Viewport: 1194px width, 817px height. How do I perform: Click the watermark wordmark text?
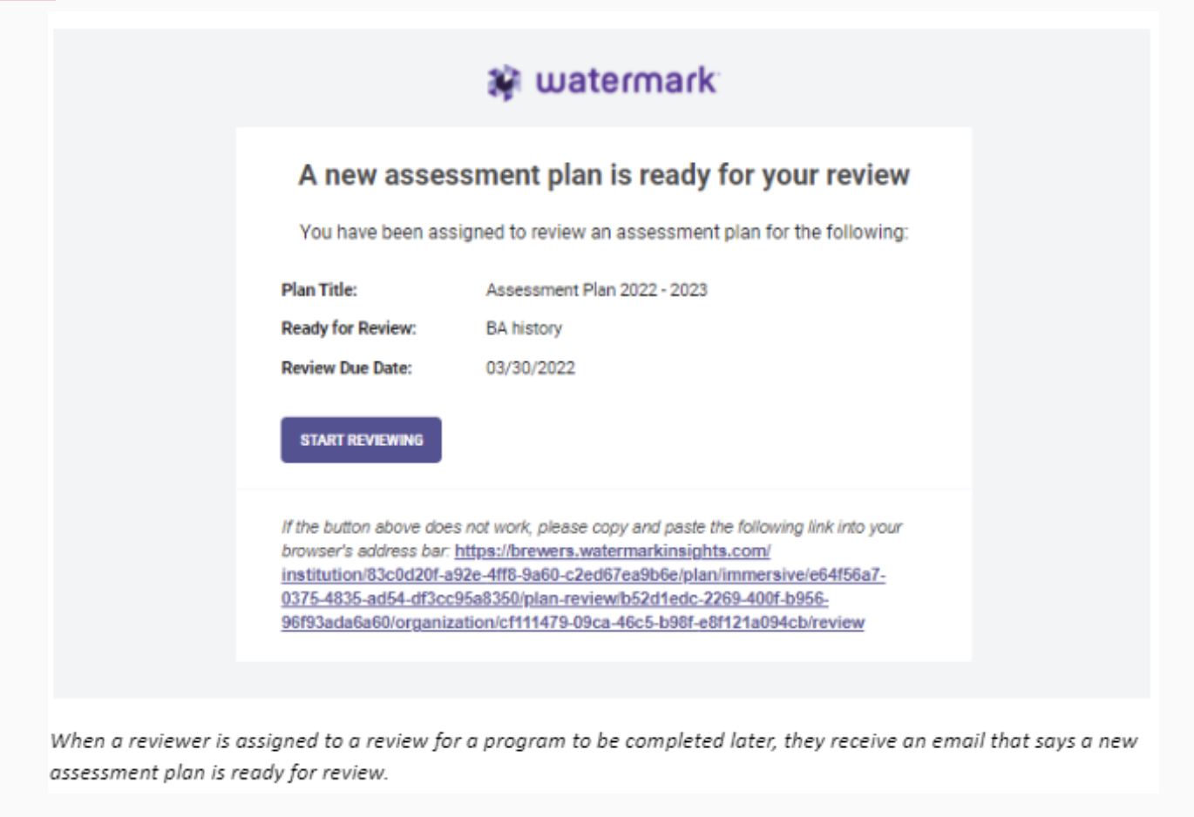click(627, 81)
